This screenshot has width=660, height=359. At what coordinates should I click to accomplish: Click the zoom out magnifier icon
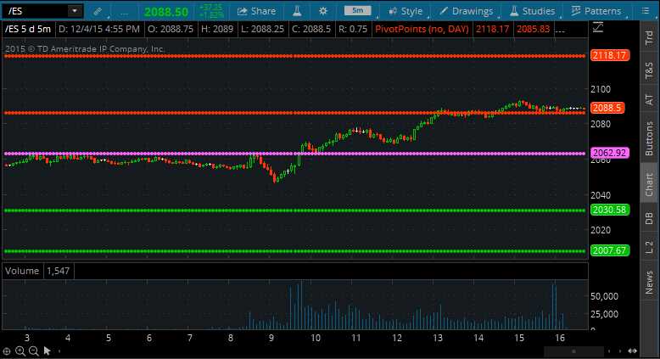tap(33, 351)
